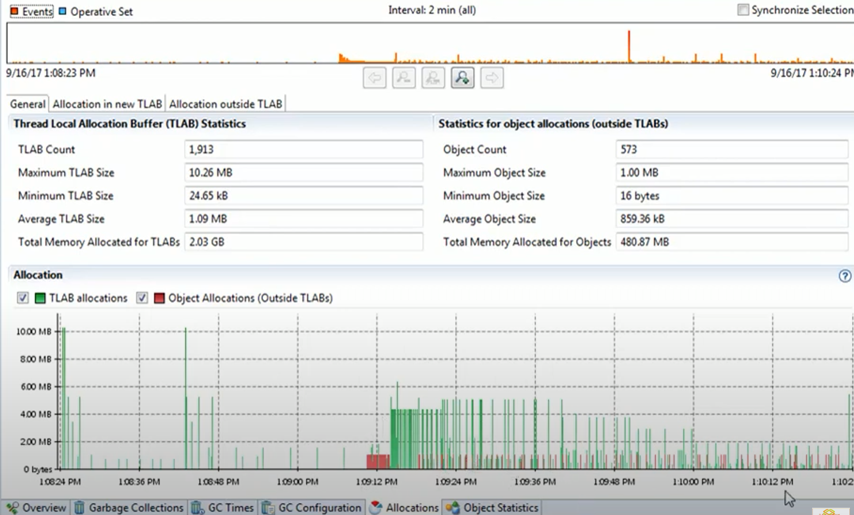
Task: Switch to the Object Statistics tab
Action: (493, 508)
